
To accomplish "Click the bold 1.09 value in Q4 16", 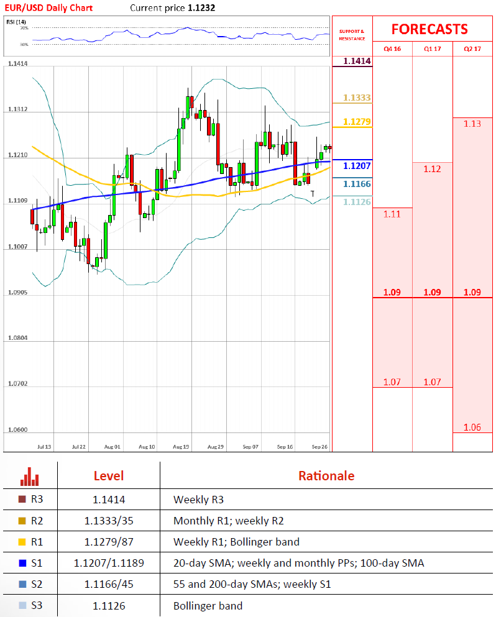I will (x=392, y=293).
